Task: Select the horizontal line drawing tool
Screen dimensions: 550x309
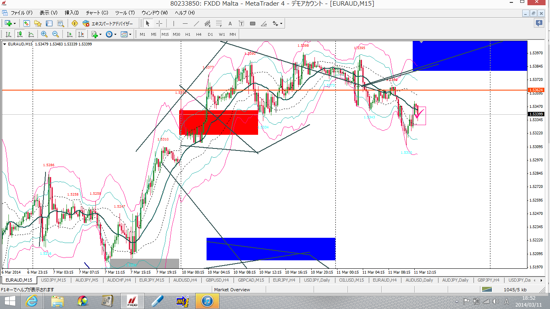Action: point(185,23)
